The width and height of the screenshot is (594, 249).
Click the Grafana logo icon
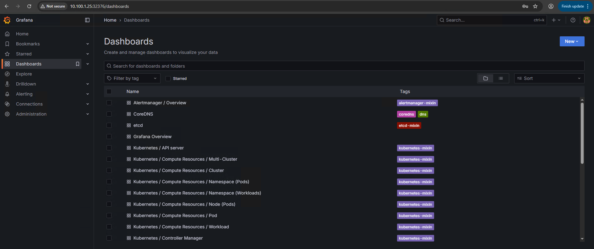(x=7, y=20)
